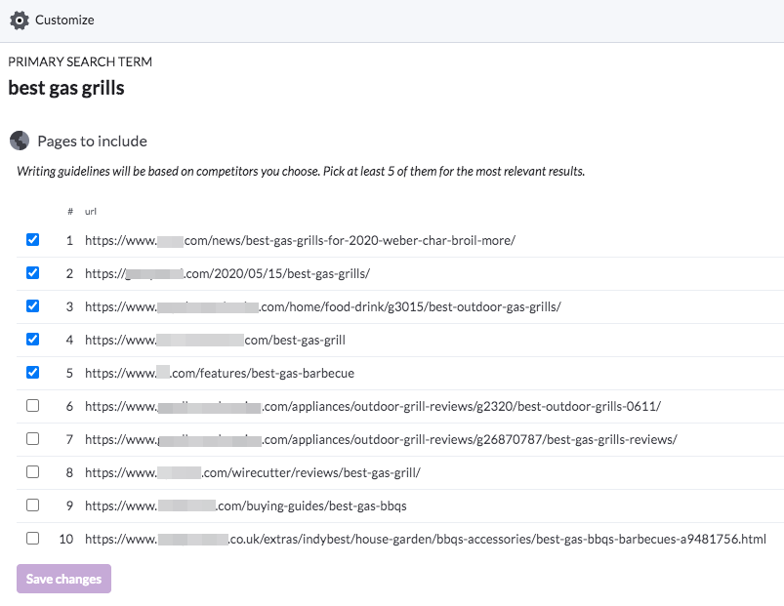Enable the row 6 best-outdoor-grills-0611 checkbox
Screen dimensions: 784x606
32,406
